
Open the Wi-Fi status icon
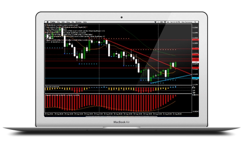[x=165, y=22]
